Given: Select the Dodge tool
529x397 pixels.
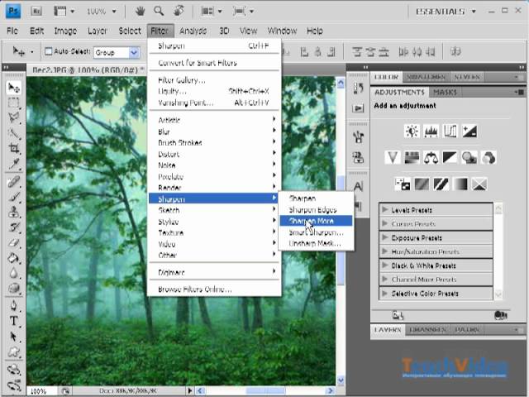Looking at the screenshot, I should [13, 288].
